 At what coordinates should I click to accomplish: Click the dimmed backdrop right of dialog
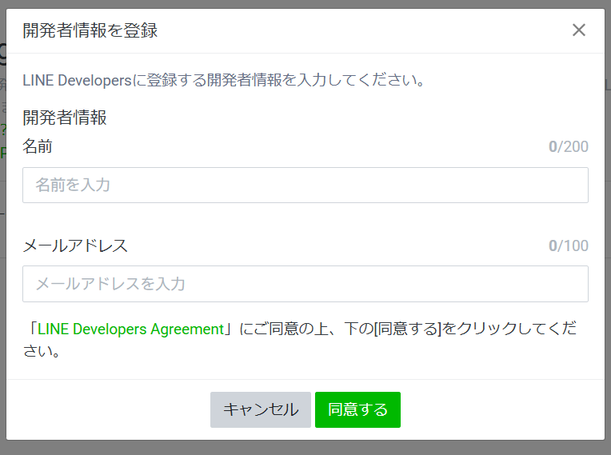pyautogui.click(x=608, y=240)
